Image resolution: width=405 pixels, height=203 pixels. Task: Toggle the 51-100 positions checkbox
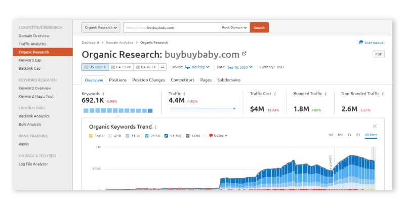click(166, 136)
